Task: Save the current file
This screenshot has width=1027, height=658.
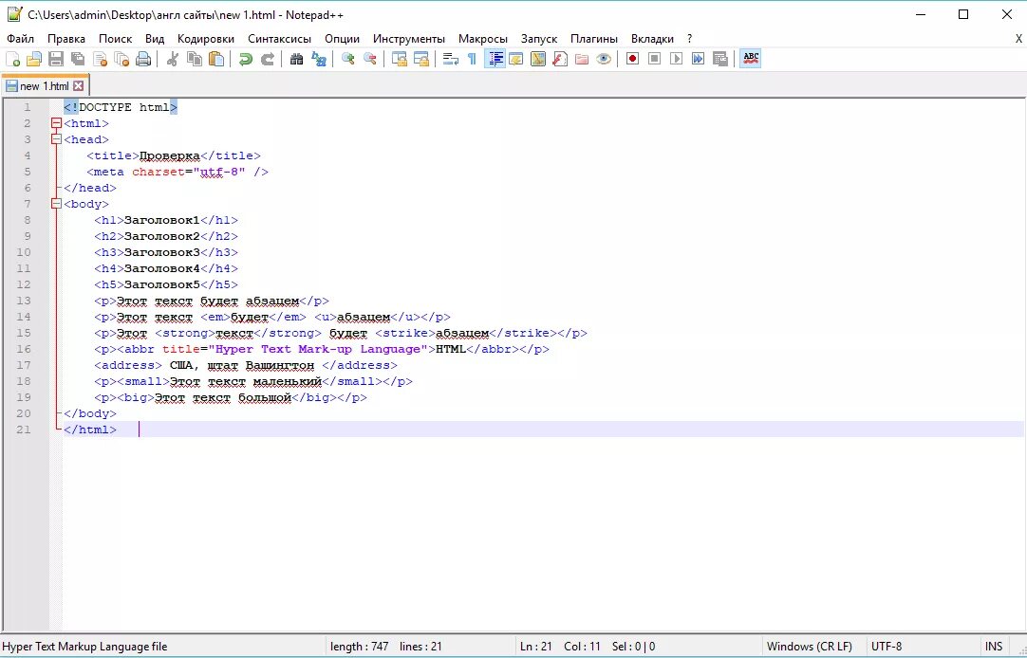Action: click(x=54, y=59)
